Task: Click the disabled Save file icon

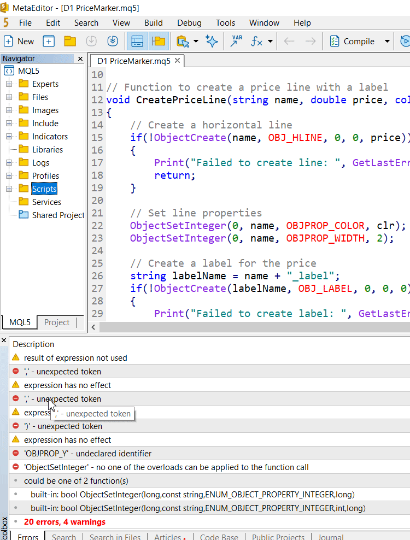Action: (91, 42)
